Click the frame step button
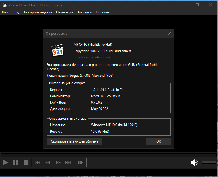The height and width of the screenshot is (177, 218). (80, 162)
